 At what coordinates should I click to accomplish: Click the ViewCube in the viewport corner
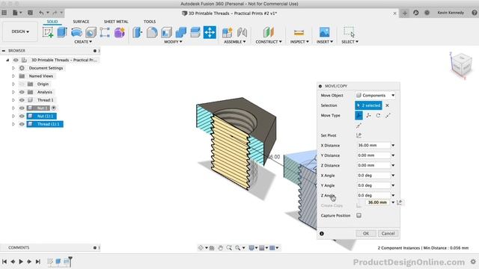pos(461,65)
